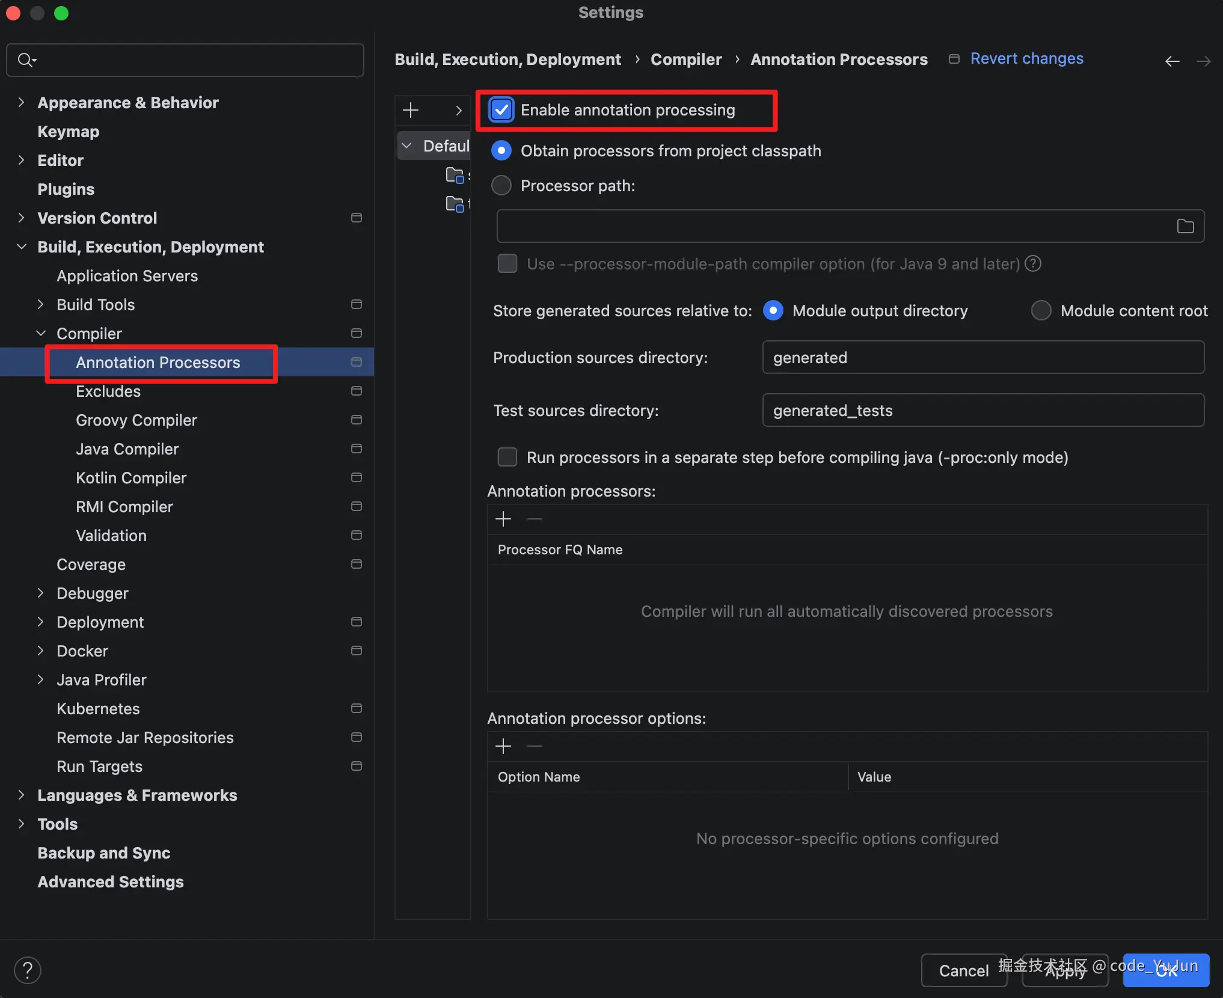This screenshot has height=998, width=1223.
Task: Click the help question mark button
Action: point(27,969)
